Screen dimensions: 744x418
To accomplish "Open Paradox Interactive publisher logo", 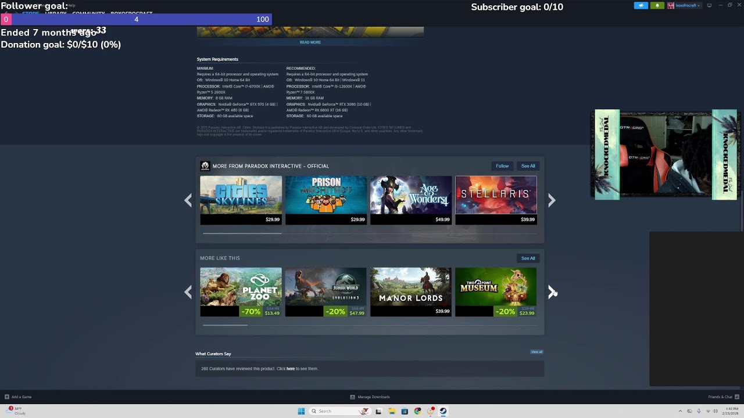I will click(x=205, y=166).
